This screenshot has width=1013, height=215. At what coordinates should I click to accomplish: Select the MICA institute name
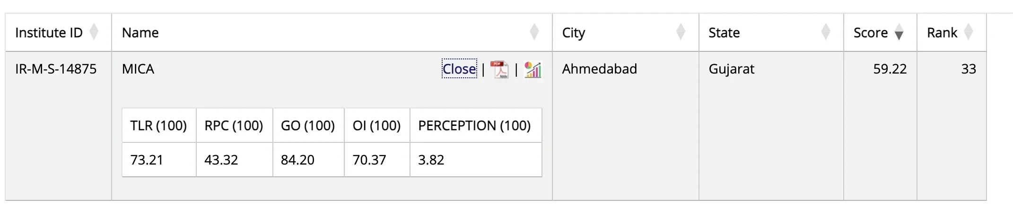point(138,69)
